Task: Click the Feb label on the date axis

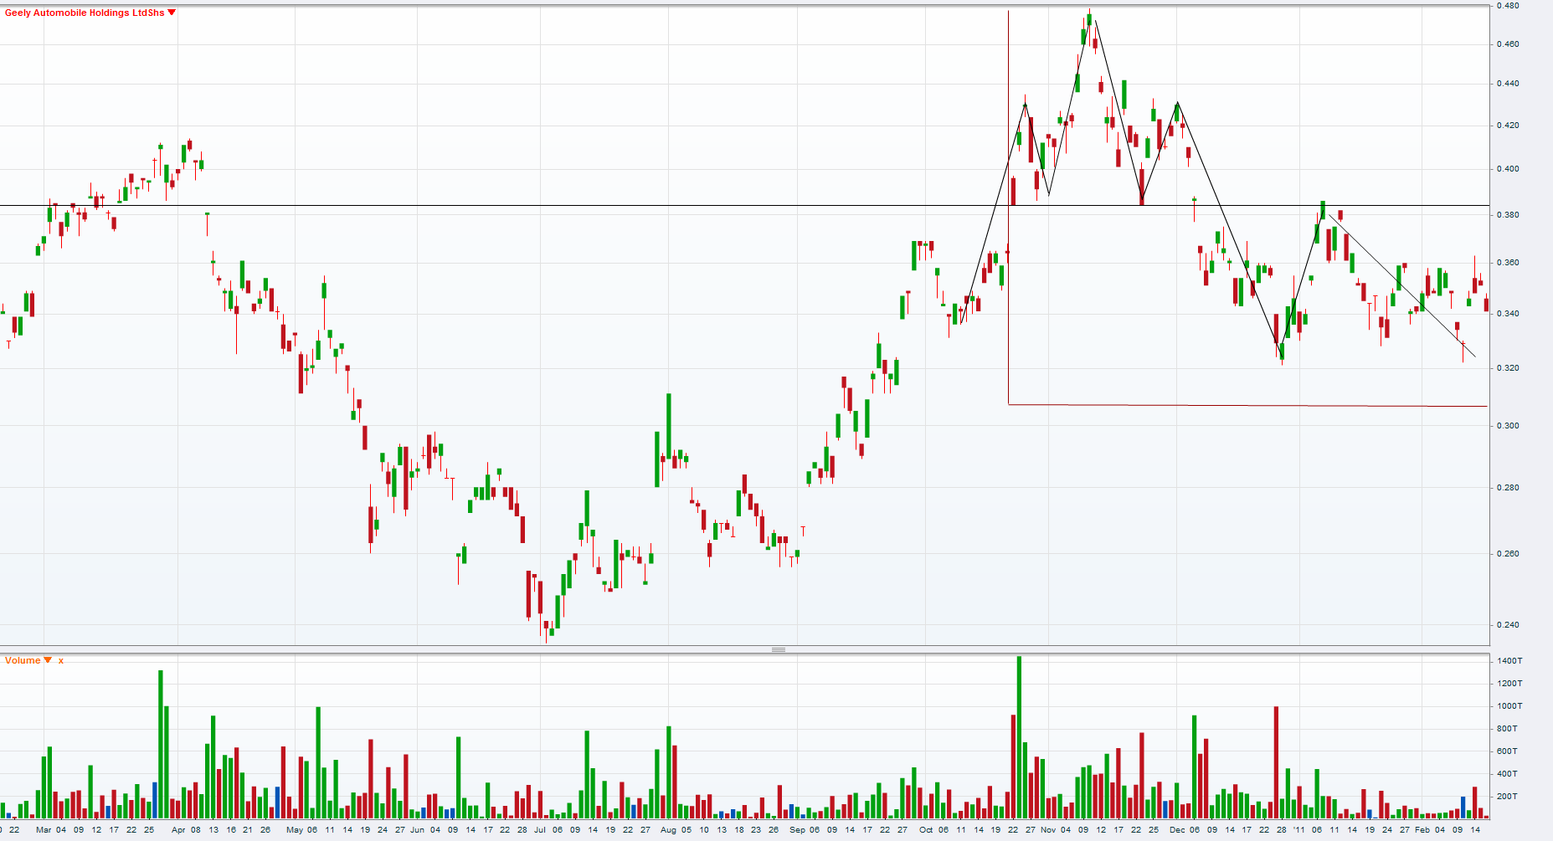Action: coord(1422,830)
